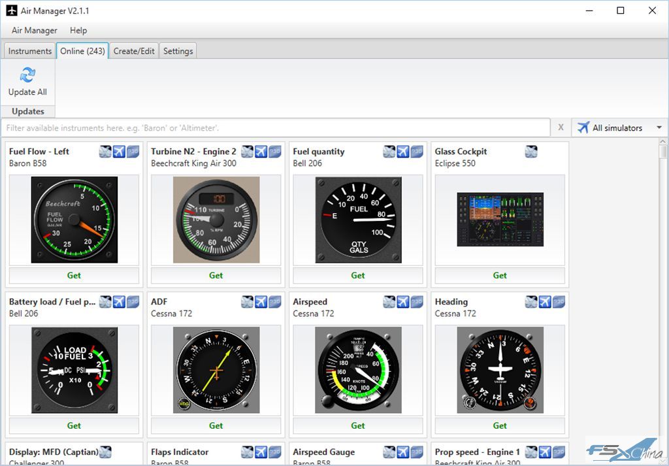The height and width of the screenshot is (466, 669).
Task: Select the ADF compass thumbnail
Action: coord(216,370)
